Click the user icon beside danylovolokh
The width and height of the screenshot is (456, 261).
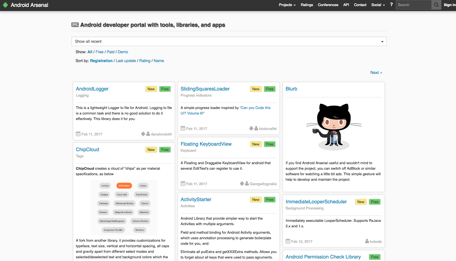point(148,134)
